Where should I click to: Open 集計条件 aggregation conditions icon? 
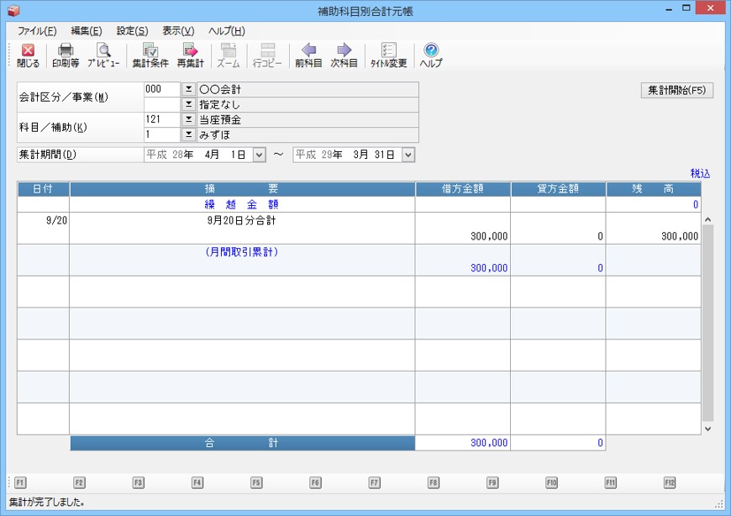pos(150,55)
